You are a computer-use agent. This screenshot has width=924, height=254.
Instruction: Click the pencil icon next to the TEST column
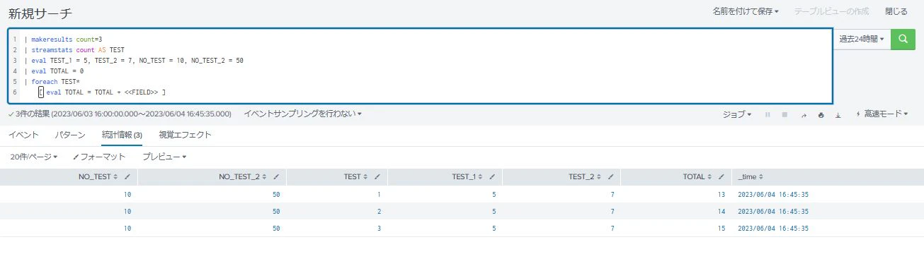point(377,177)
